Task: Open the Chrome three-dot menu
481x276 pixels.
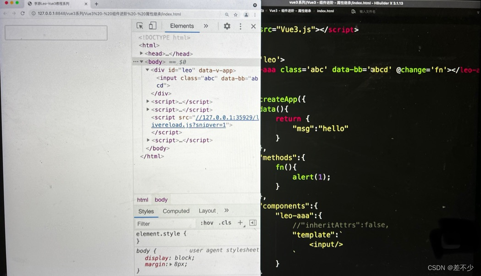Action: point(255,14)
